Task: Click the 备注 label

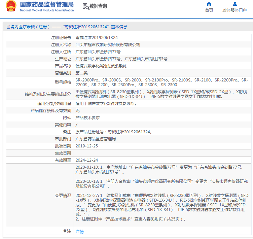Action: (67, 132)
